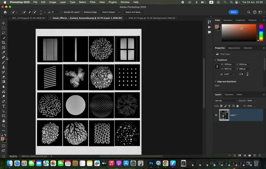The height and width of the screenshot is (169, 266).
Task: Select the Zoom tool in toolbar
Action: click(3, 126)
